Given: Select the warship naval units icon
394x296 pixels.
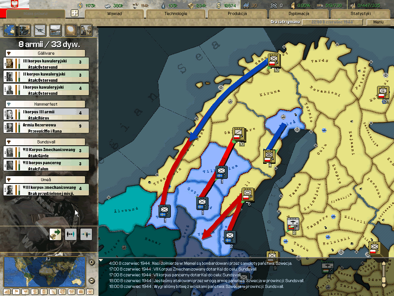Looking at the screenshot, I should tap(56, 30).
